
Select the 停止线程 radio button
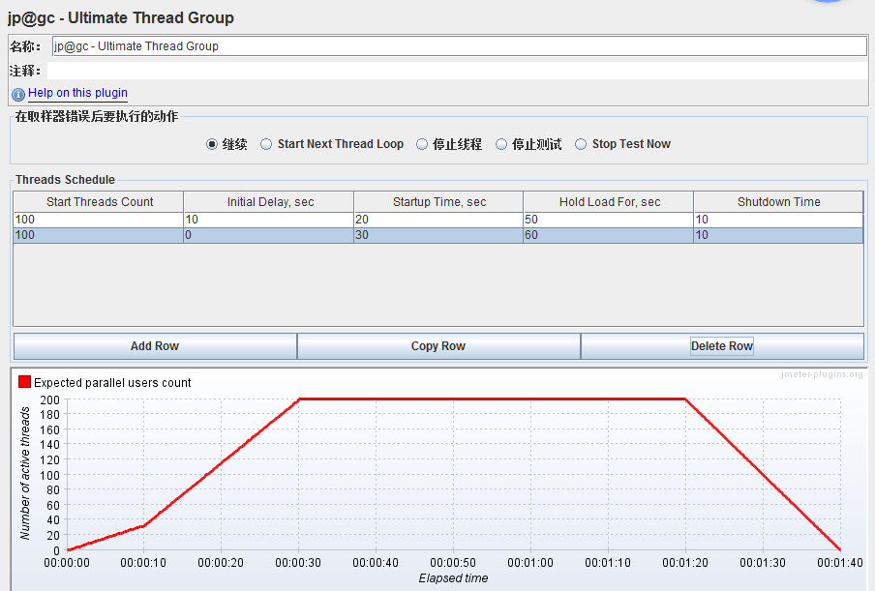pyautogui.click(x=422, y=144)
